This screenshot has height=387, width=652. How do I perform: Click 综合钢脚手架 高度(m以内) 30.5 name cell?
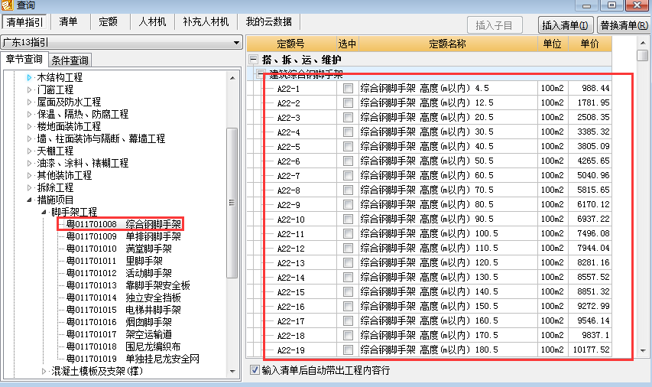click(x=448, y=132)
